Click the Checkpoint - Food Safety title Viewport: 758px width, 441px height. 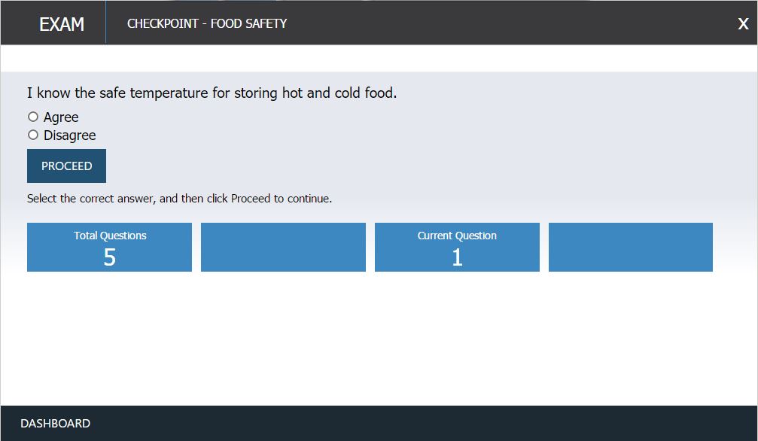coord(207,23)
